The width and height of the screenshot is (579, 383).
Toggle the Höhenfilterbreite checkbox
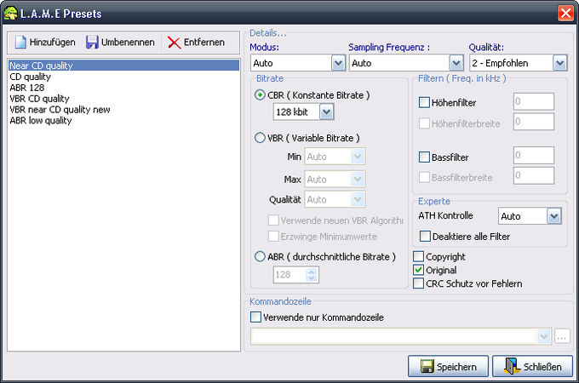[x=424, y=123]
